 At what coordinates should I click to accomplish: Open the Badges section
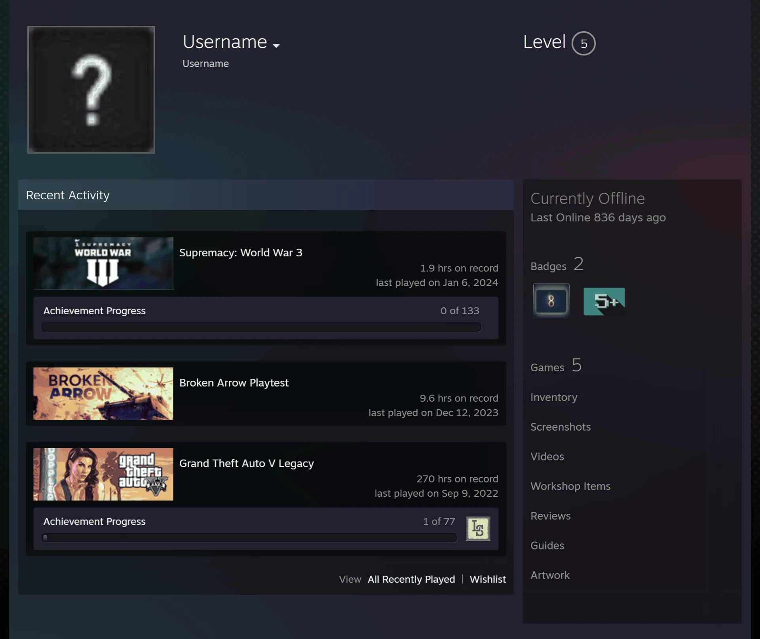click(557, 265)
